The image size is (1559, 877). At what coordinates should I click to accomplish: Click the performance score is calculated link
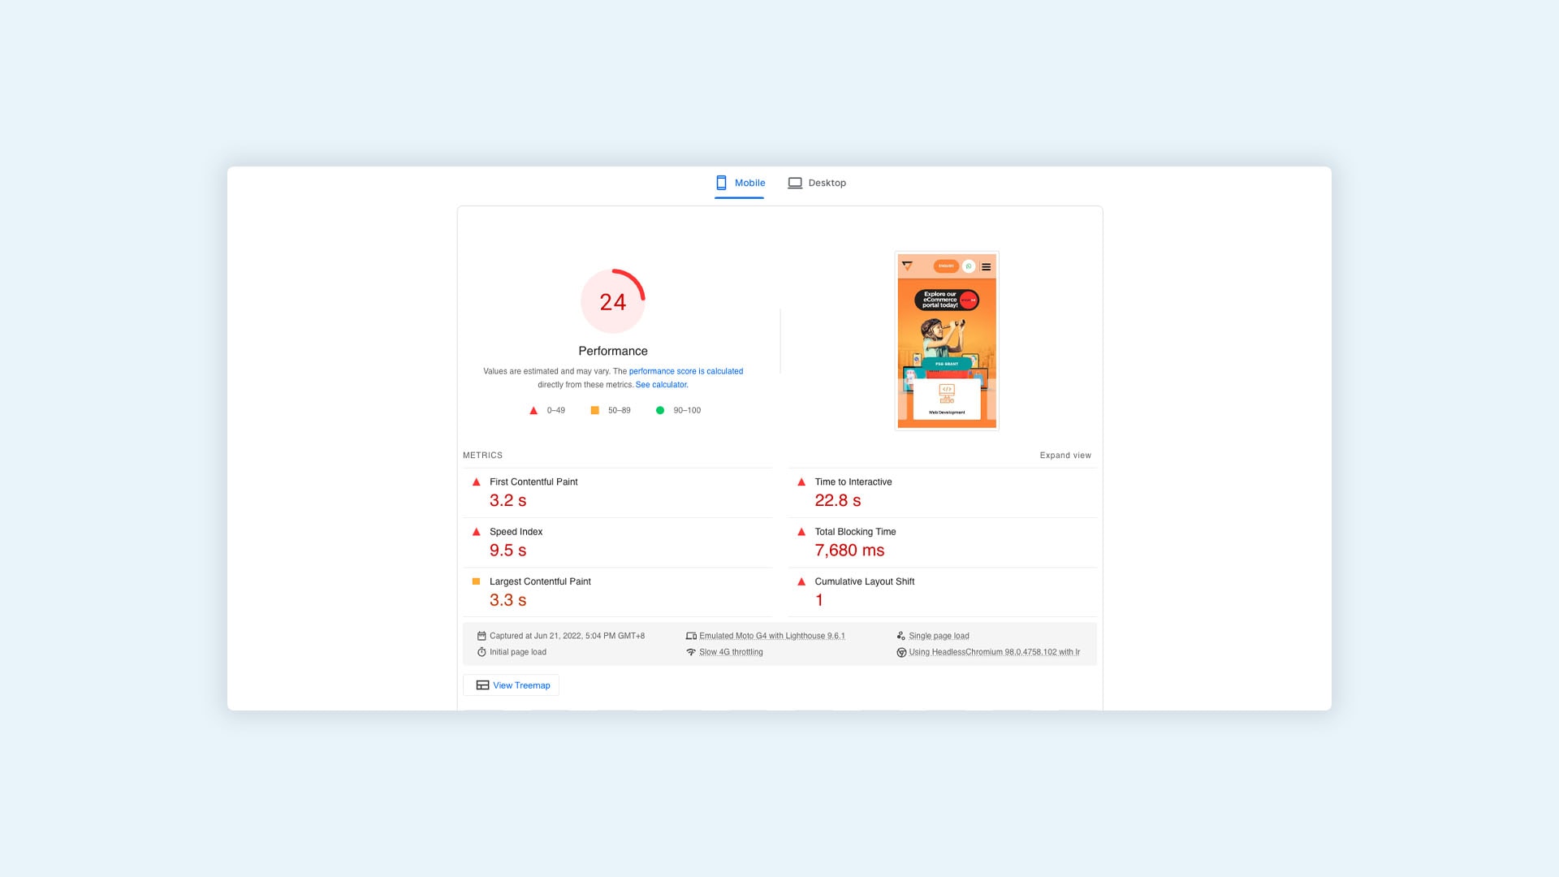pyautogui.click(x=685, y=370)
